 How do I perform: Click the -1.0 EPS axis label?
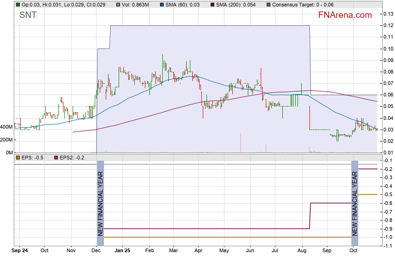pos(387,237)
